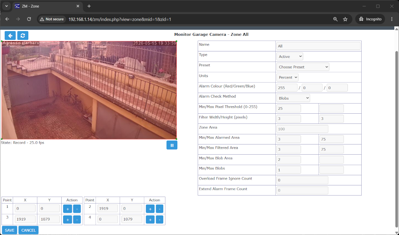
Task: Open the Units dropdown set to Percent
Action: (x=287, y=77)
